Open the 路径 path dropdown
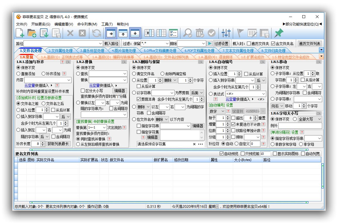This screenshot has width=338, height=223. click(x=100, y=44)
